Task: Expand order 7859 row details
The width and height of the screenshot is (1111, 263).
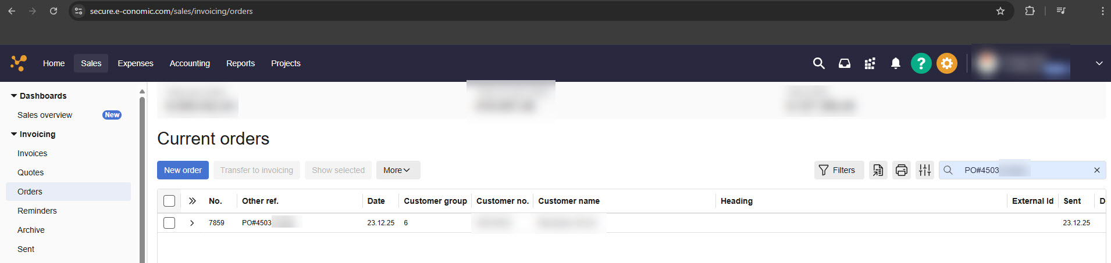Action: click(x=192, y=223)
